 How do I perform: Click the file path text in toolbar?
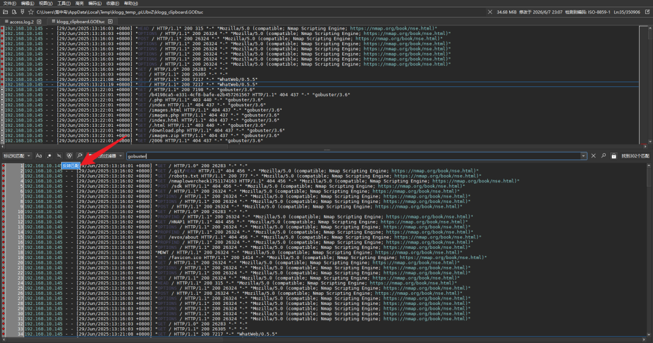(120, 12)
